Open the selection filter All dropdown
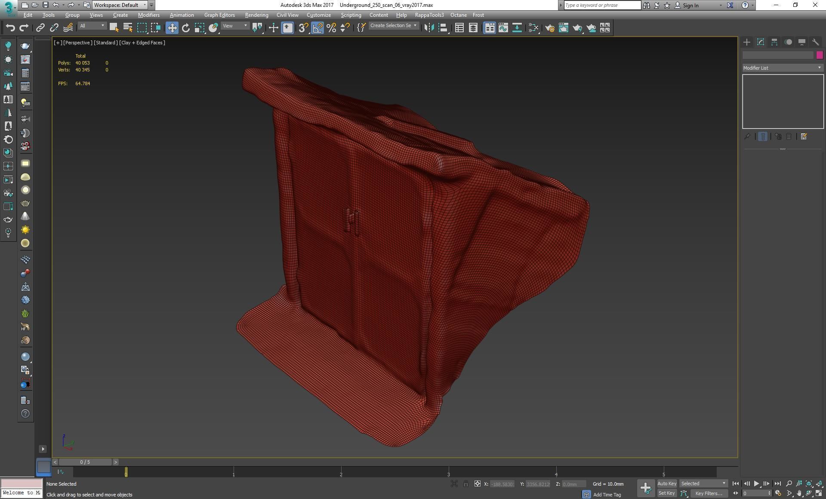The height and width of the screenshot is (499, 826). click(x=92, y=26)
